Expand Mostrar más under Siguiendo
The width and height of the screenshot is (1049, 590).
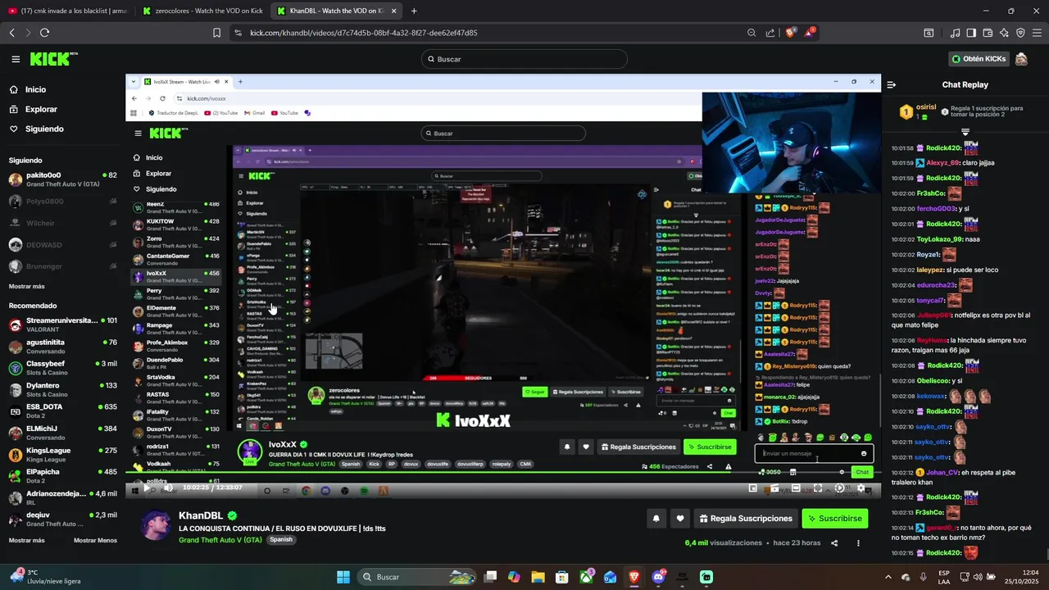26,286
